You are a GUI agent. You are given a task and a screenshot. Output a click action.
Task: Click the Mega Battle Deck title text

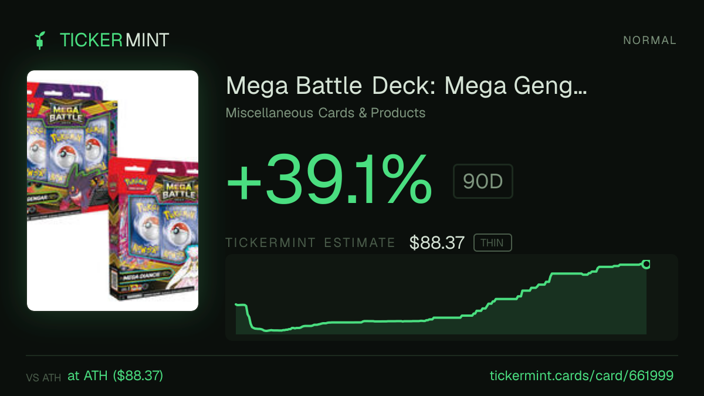[x=406, y=87]
